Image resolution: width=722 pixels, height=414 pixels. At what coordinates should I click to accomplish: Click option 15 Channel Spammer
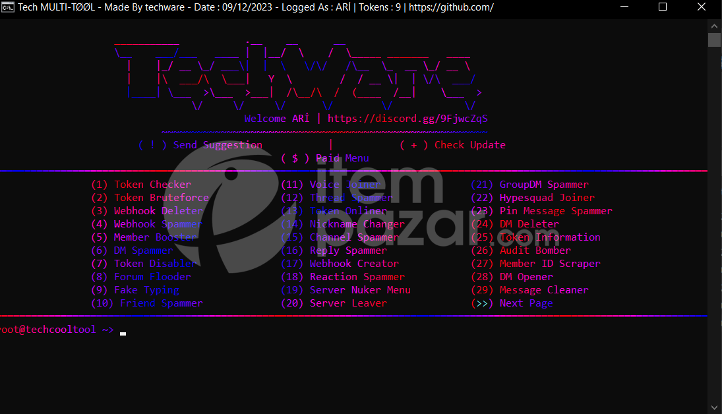click(340, 237)
